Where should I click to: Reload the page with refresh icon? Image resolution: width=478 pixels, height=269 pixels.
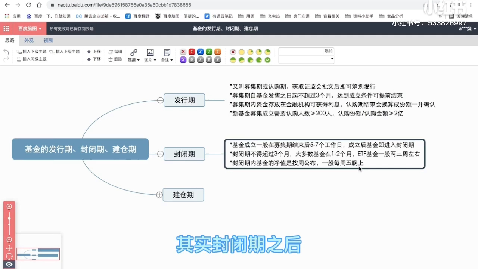[x=28, y=5]
